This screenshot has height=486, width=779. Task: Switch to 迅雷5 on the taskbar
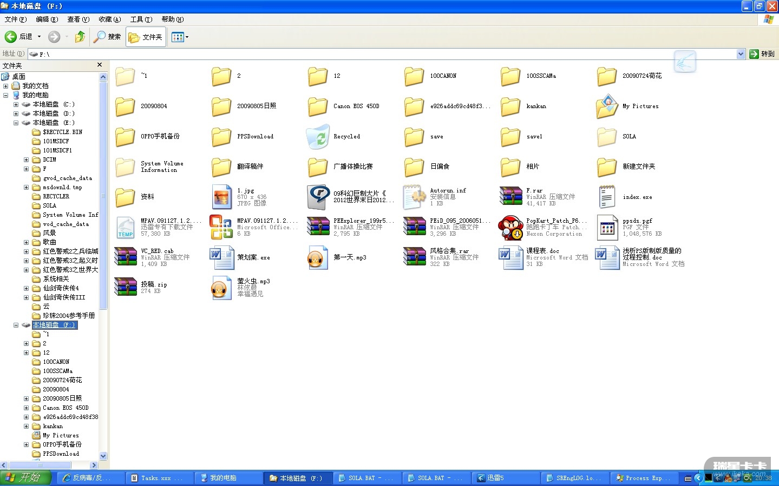(x=506, y=478)
